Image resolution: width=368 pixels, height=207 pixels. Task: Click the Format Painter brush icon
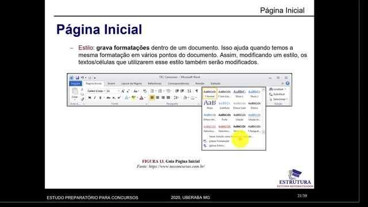point(82,99)
